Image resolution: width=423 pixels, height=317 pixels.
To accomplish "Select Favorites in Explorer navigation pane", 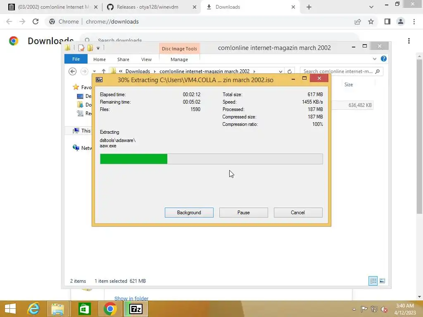I will [x=82, y=87].
